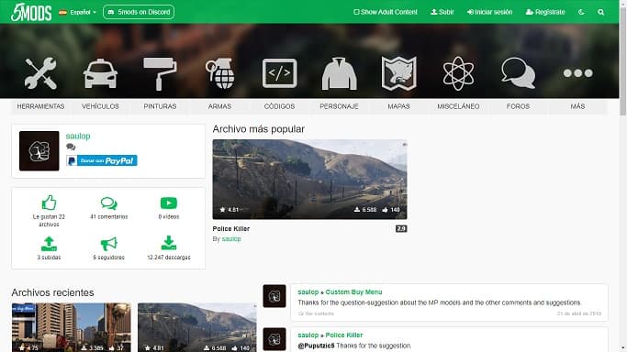Select the MAPAS menu label

tap(398, 106)
